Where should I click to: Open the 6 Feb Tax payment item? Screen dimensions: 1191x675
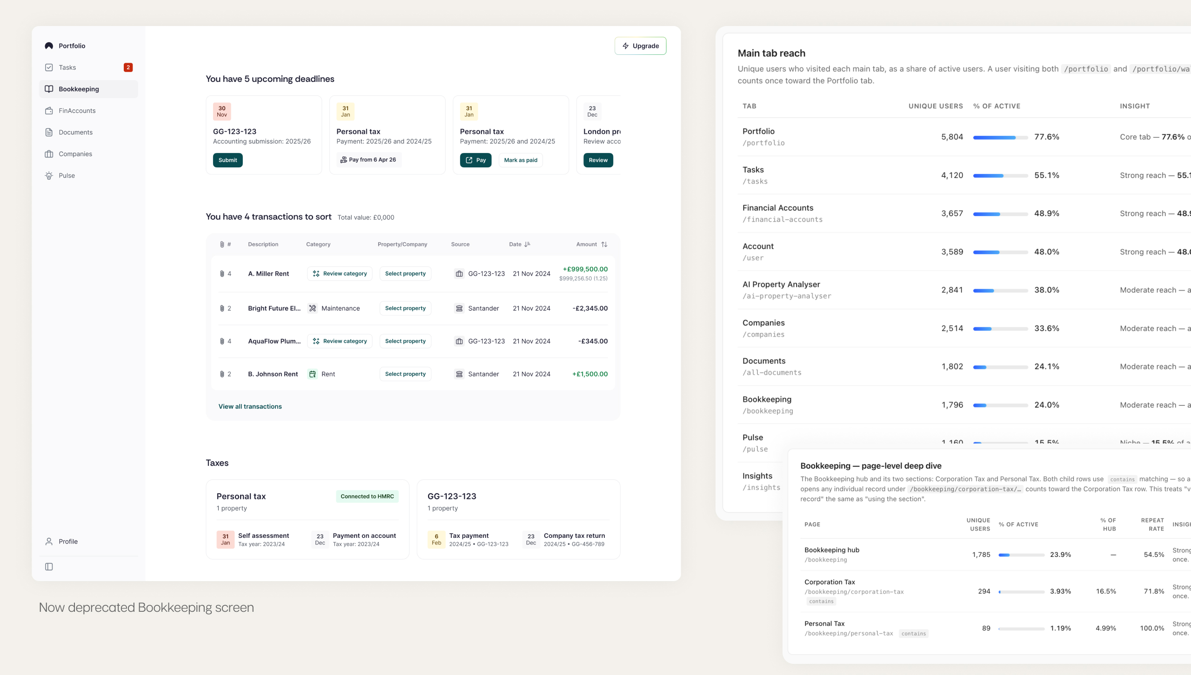468,540
